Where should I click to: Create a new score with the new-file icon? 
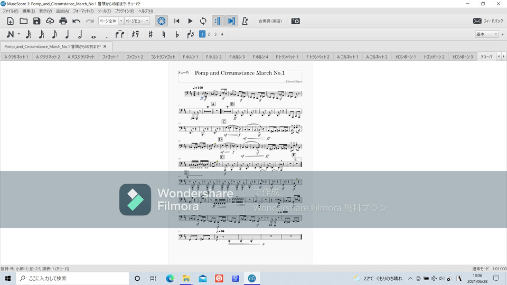[11, 21]
